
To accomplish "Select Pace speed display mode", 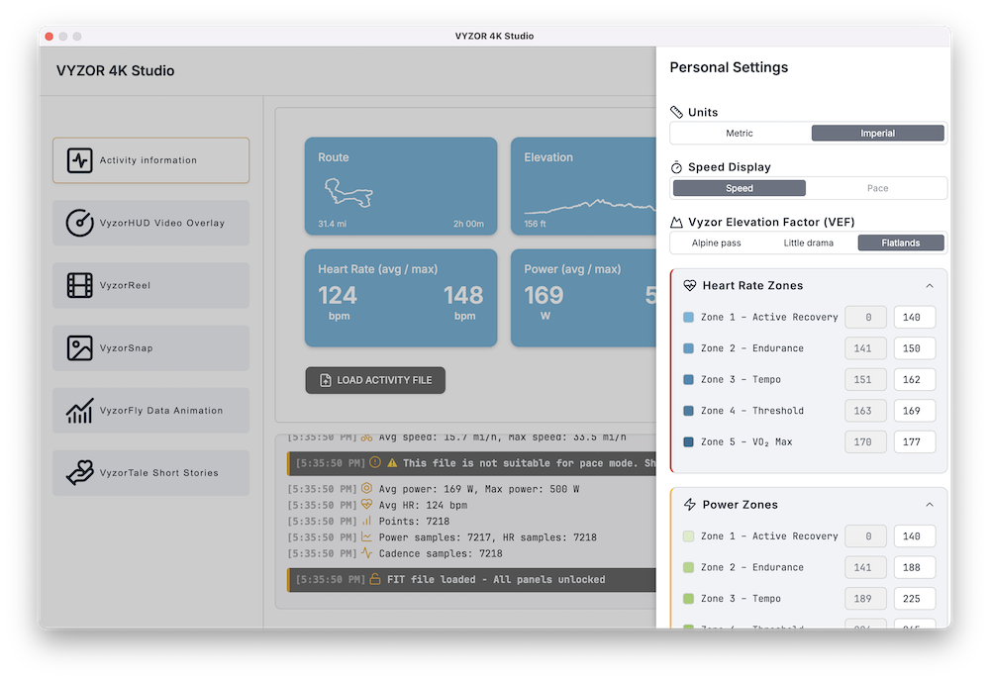I will point(877,188).
